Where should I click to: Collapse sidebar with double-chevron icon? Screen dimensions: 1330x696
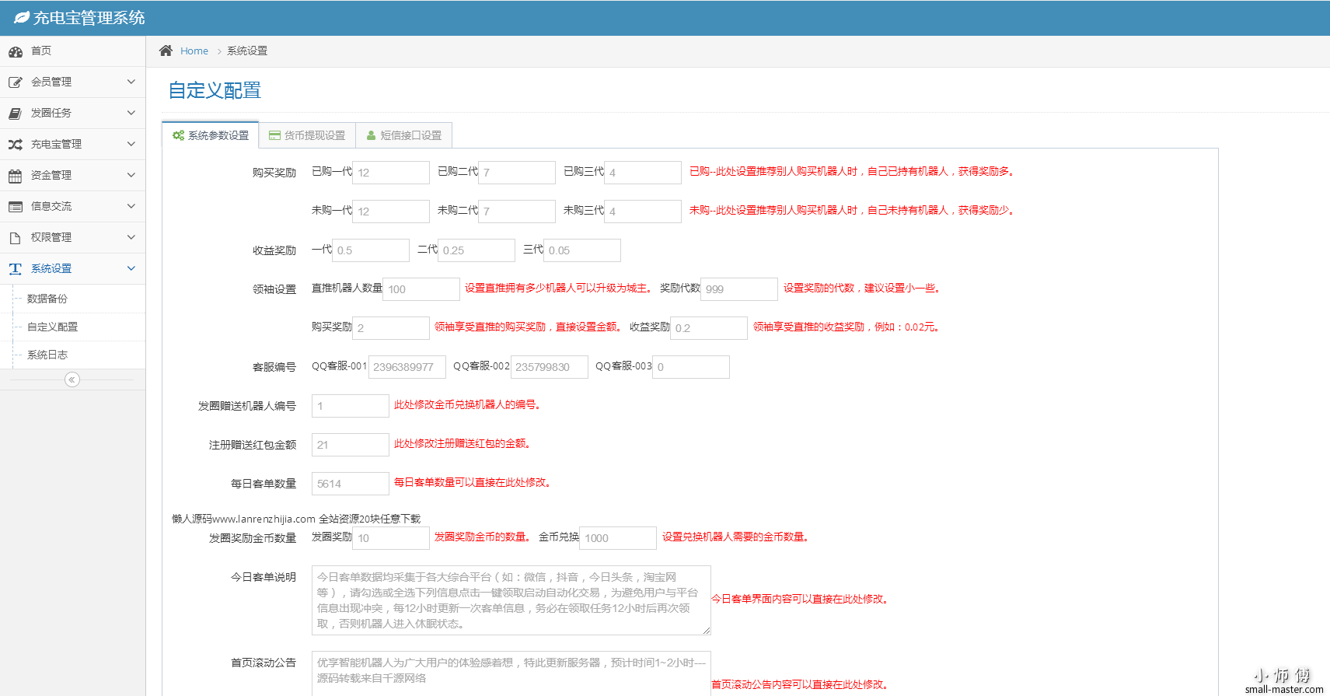(72, 379)
